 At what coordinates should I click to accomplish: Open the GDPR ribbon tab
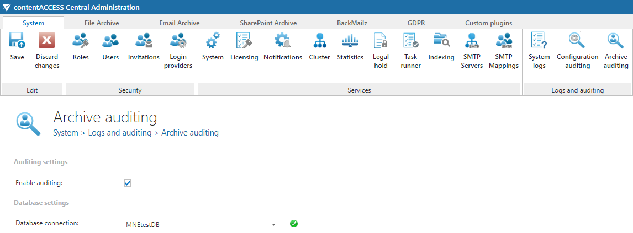[416, 23]
